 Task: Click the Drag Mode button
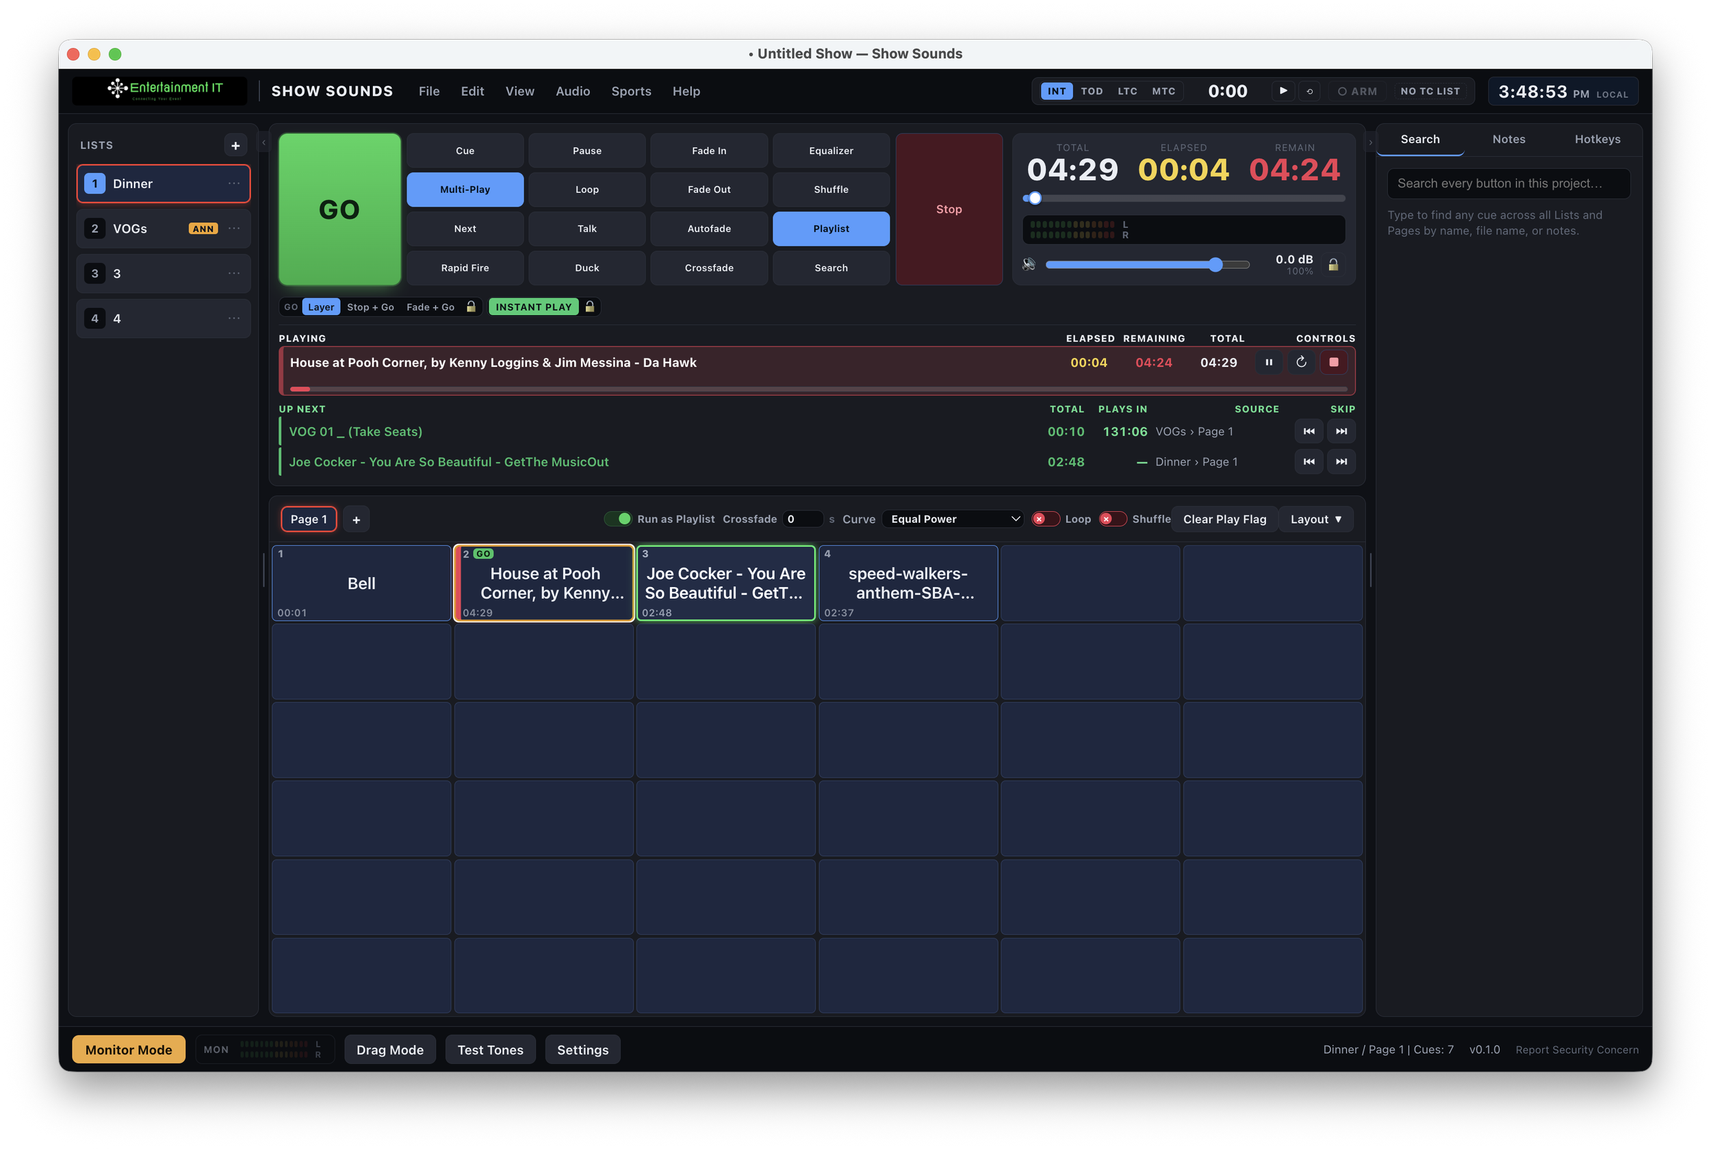click(390, 1050)
